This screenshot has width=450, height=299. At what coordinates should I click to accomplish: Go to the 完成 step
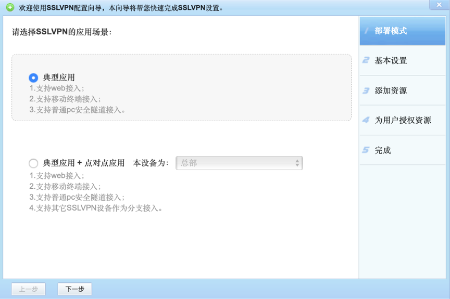(403, 150)
